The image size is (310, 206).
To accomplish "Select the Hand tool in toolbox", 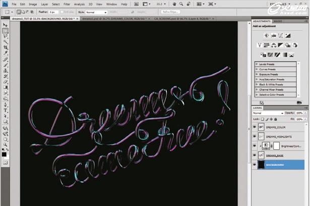I will [x=6, y=139].
